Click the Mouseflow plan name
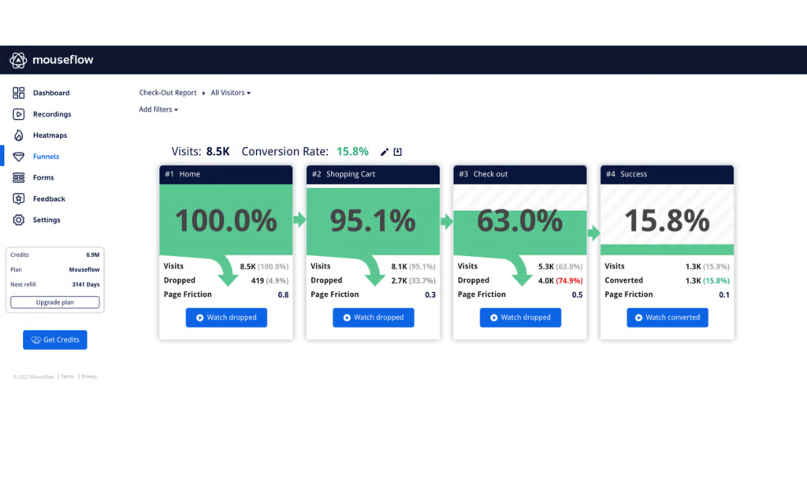Viewport: 807px width, 504px height. tap(84, 269)
